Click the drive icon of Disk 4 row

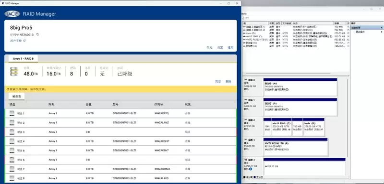[12, 141]
